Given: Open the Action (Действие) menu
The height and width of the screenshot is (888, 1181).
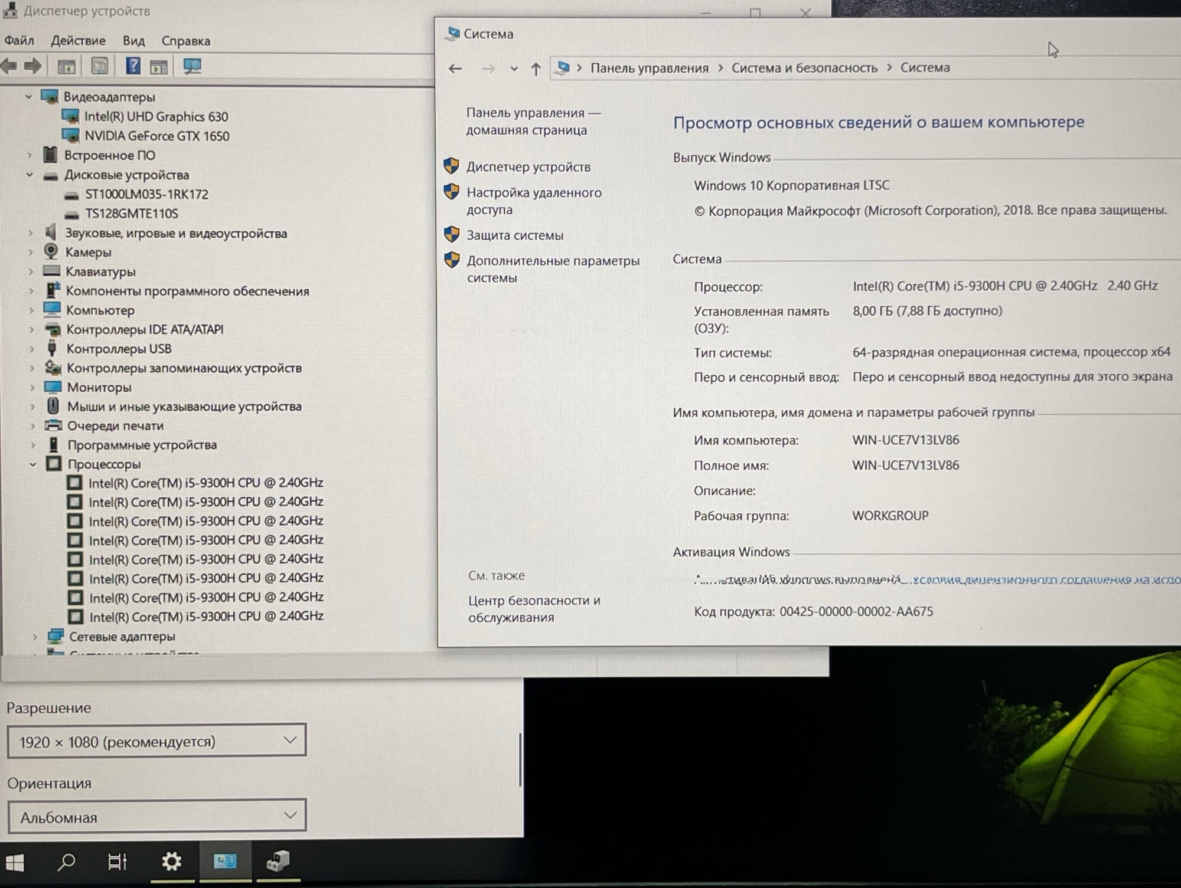Looking at the screenshot, I should click(x=78, y=41).
